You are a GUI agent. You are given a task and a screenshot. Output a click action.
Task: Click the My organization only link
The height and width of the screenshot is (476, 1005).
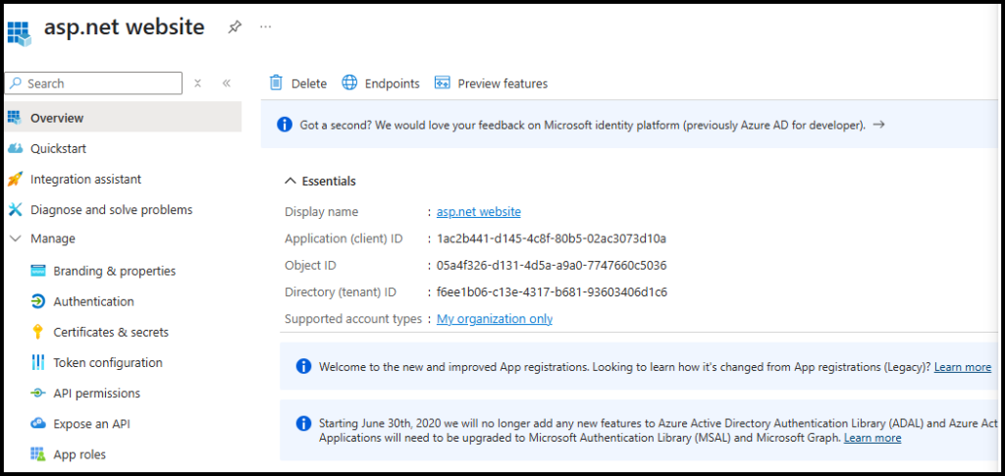(x=495, y=319)
